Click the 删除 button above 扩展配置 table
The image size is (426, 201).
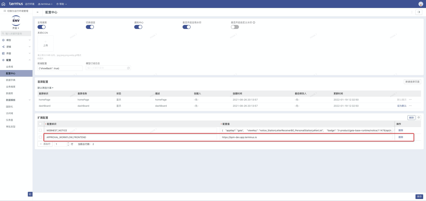click(411, 117)
